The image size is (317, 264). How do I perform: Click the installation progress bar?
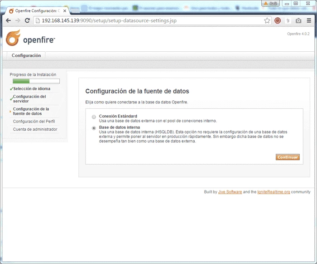[x=36, y=81]
